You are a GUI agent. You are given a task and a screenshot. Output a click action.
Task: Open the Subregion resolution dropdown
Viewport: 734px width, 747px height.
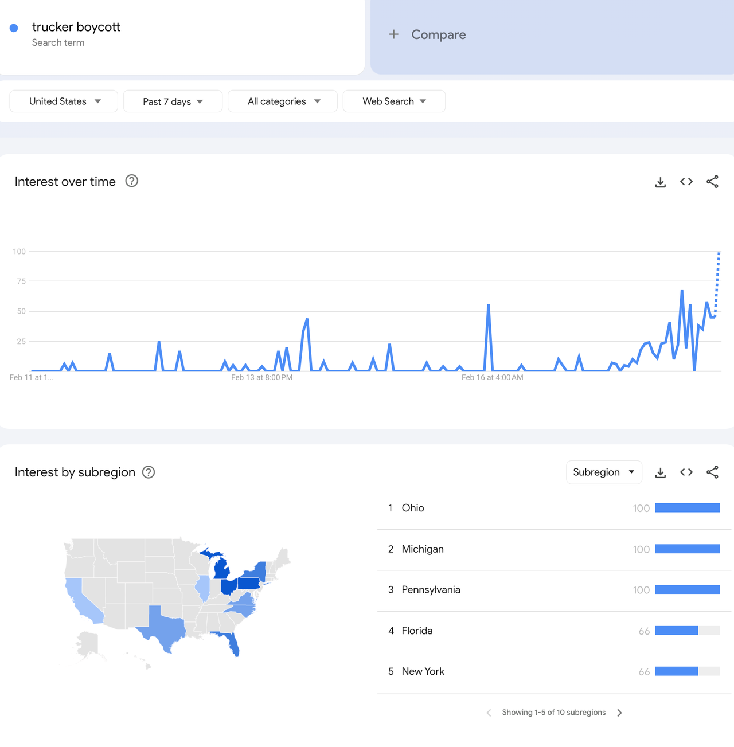604,472
